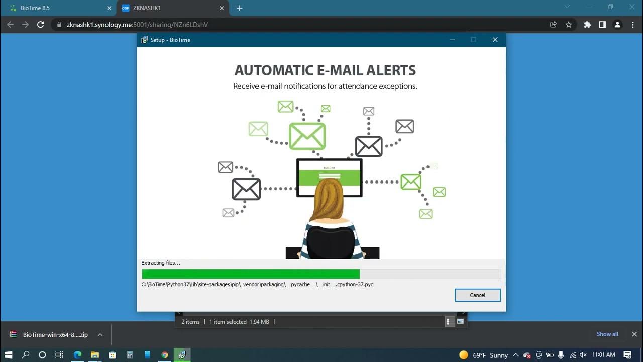The height and width of the screenshot is (362, 643).
Task: Cancel the BioTime setup installation
Action: click(x=477, y=295)
